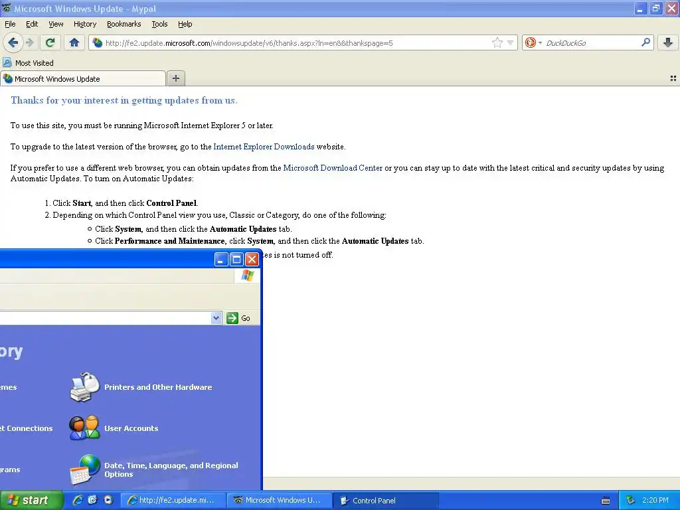
Task: Click the Printers and Other Hardware icon
Action: 84,387
